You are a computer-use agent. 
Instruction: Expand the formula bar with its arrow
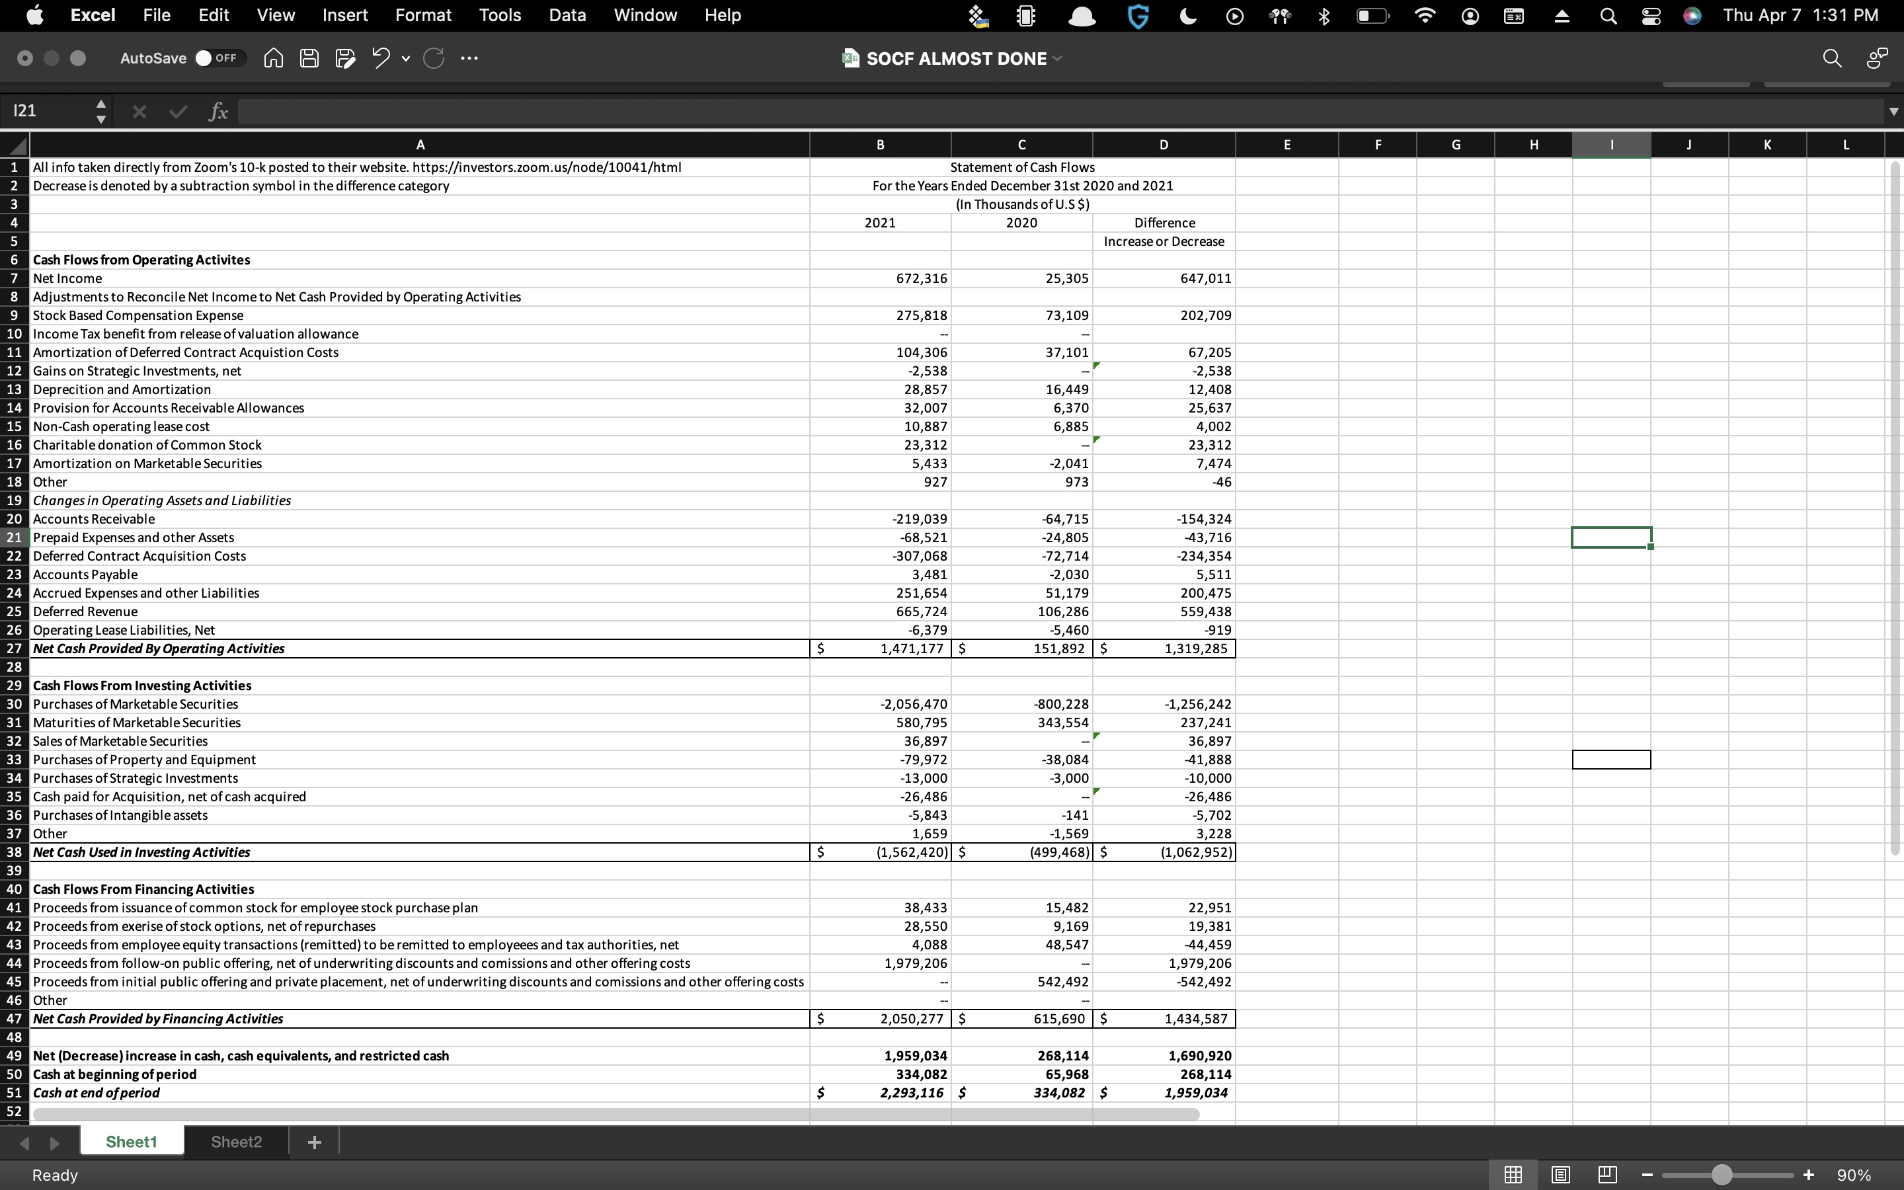pyautogui.click(x=1893, y=111)
